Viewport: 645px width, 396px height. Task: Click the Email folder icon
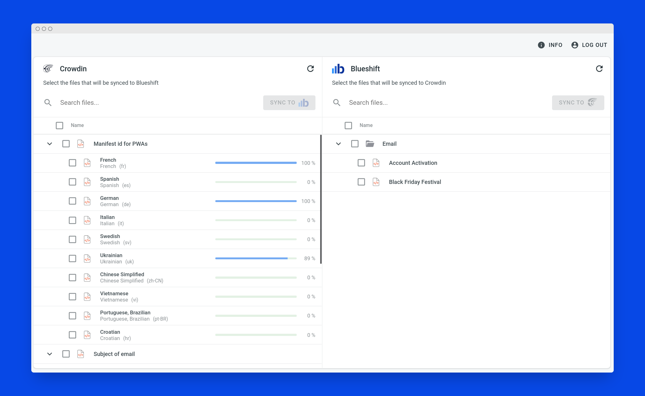tap(370, 144)
